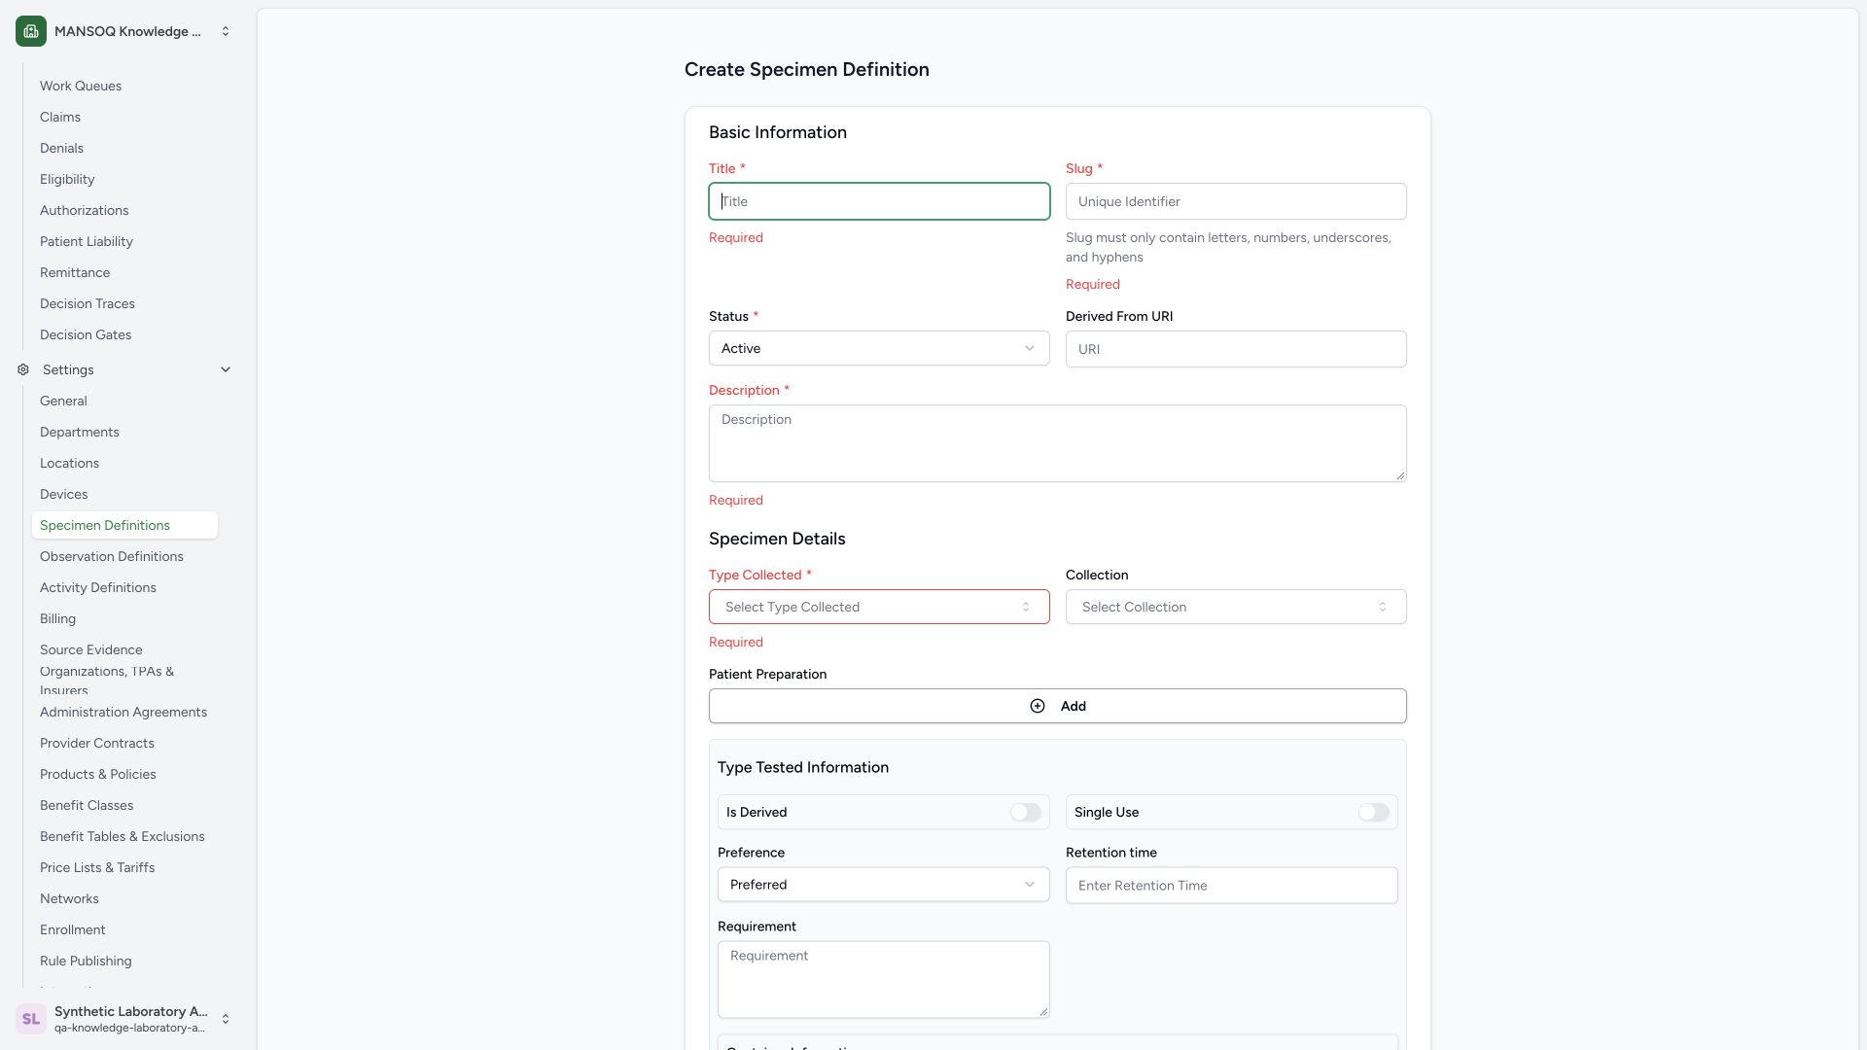The width and height of the screenshot is (1867, 1050).
Task: Enable the Single Use switch
Action: pos(1373,812)
